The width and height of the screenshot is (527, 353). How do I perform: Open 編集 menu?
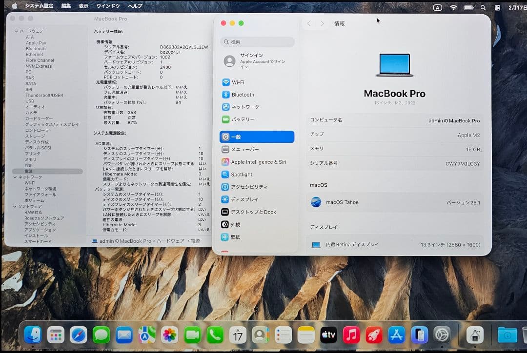coord(66,6)
